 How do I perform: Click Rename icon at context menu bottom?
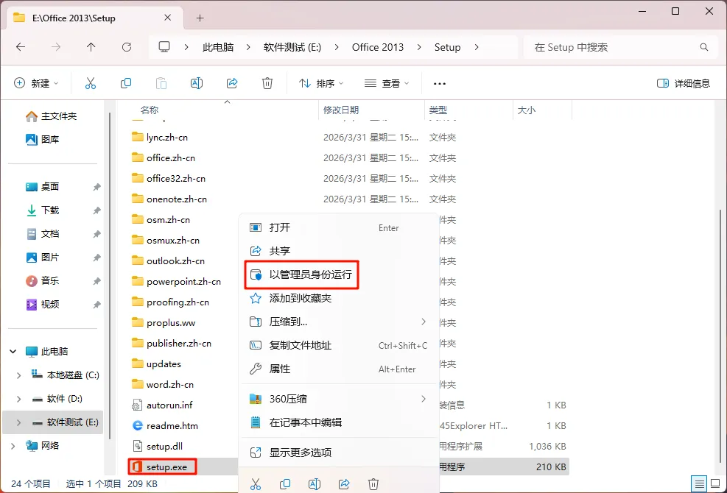[315, 484]
